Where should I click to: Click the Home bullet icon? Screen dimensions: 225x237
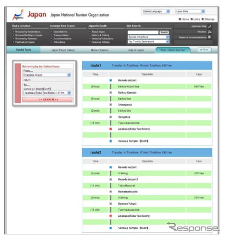click(x=180, y=19)
